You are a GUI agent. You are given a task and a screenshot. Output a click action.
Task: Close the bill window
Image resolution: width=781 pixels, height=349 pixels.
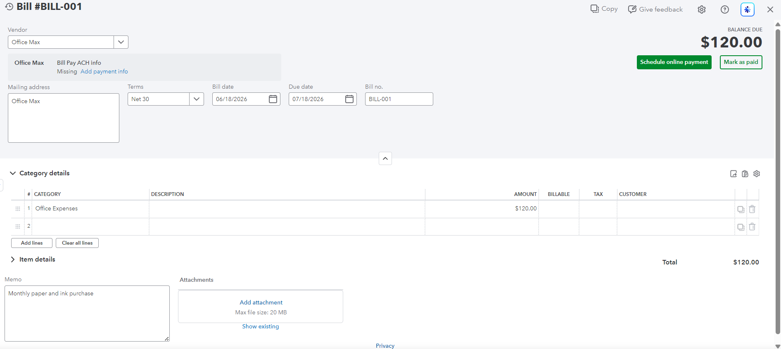click(x=770, y=9)
